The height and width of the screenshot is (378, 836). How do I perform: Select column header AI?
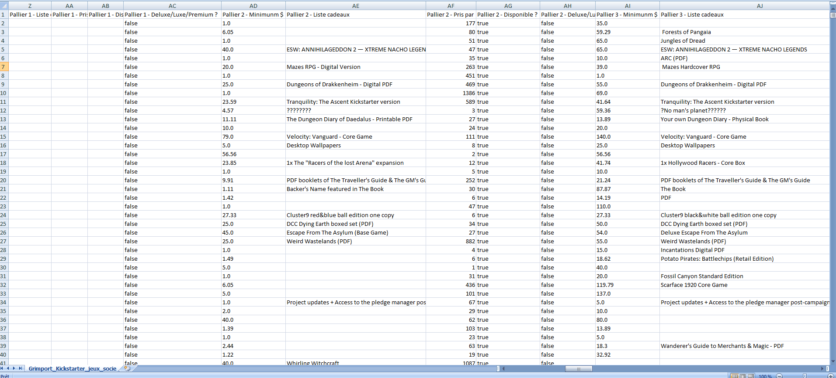pos(628,6)
